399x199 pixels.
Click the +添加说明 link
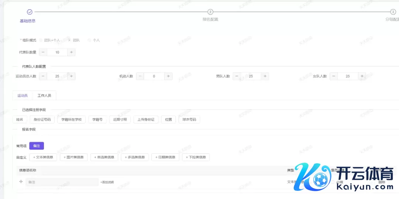click(x=107, y=182)
